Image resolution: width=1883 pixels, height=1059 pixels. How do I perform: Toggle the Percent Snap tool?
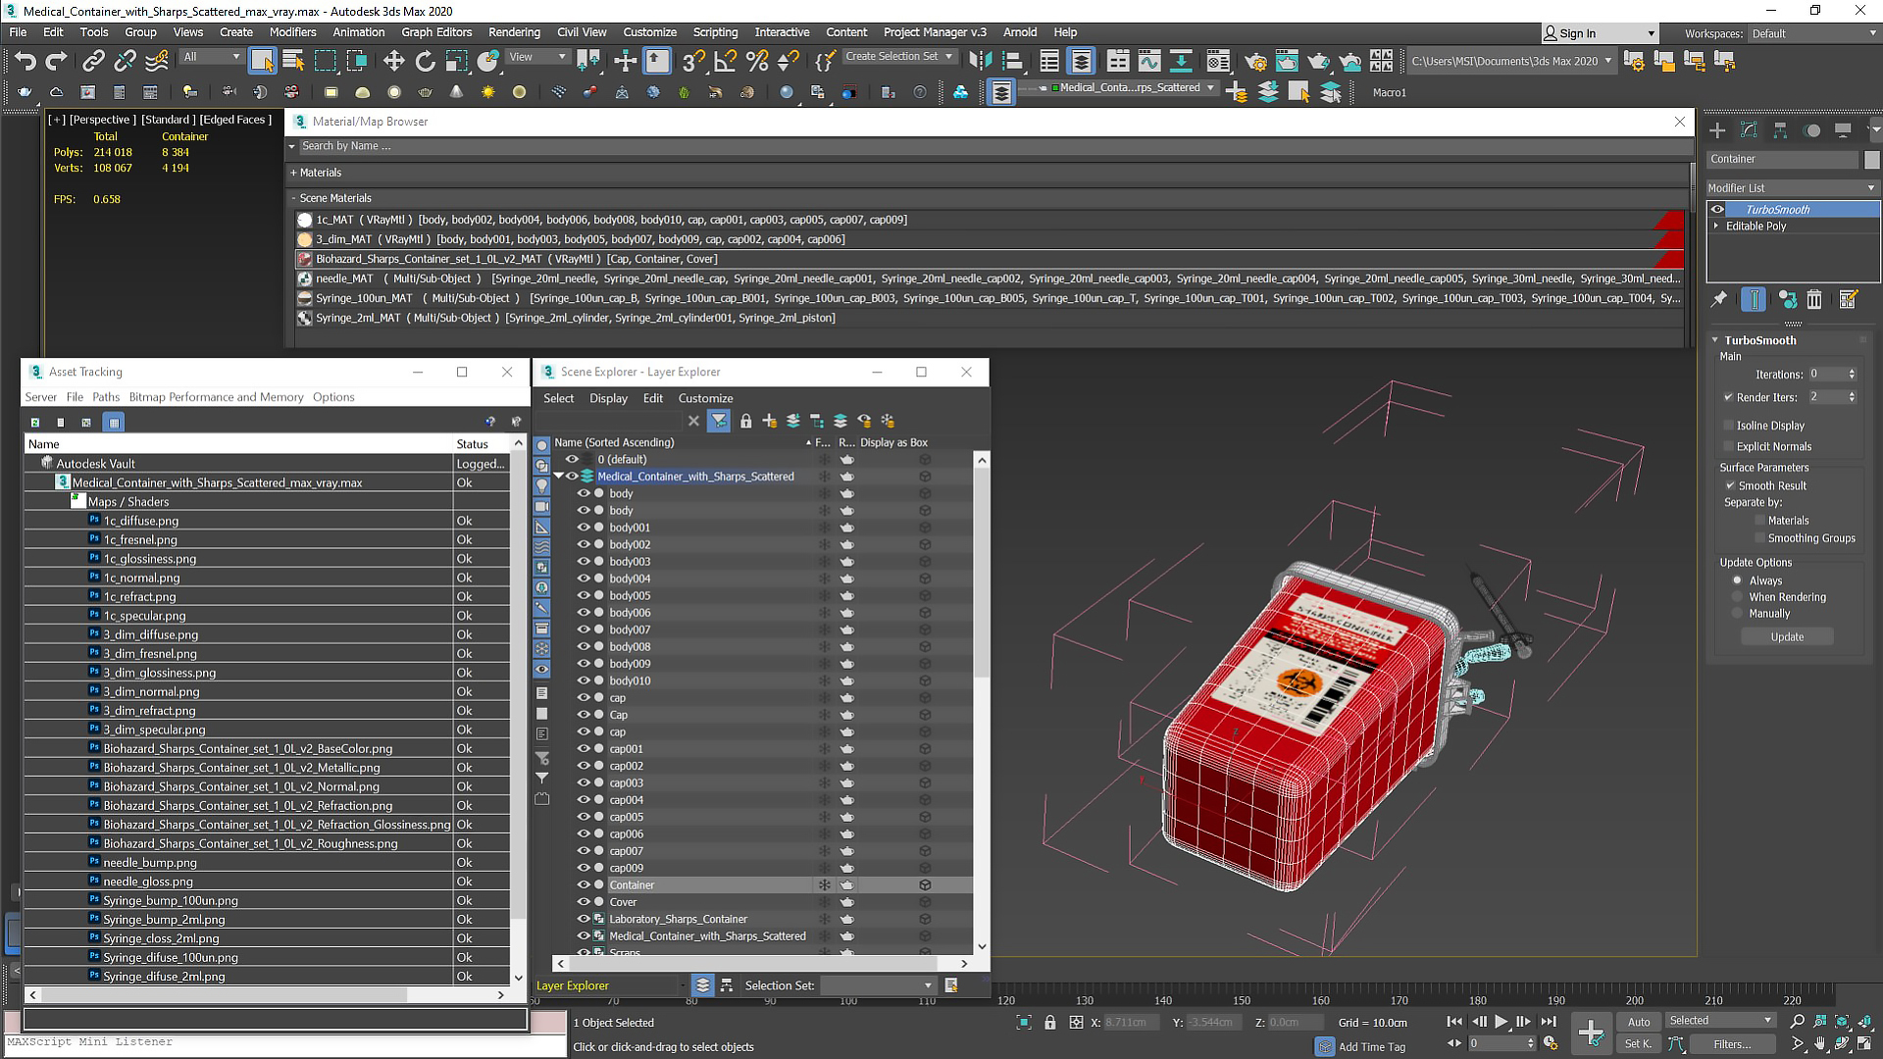[x=756, y=61]
